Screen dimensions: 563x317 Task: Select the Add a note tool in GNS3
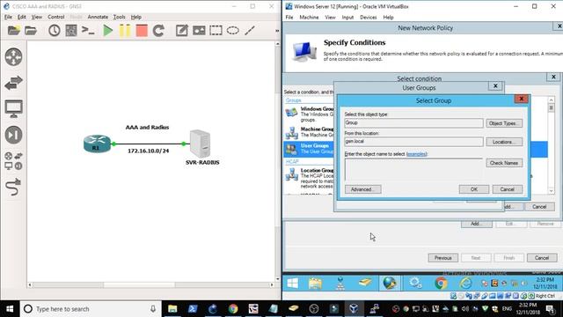point(182,31)
